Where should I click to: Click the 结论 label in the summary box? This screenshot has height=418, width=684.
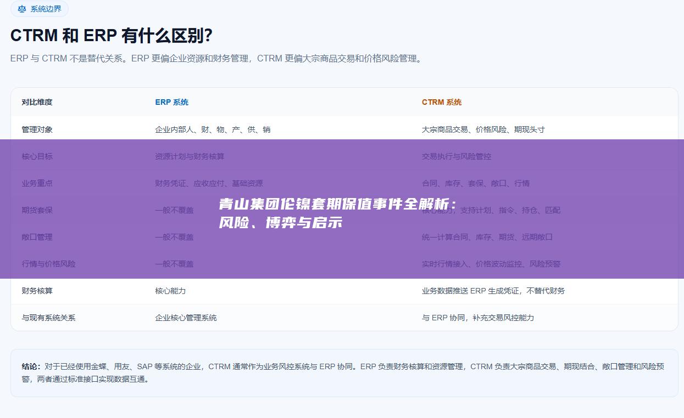pos(31,366)
